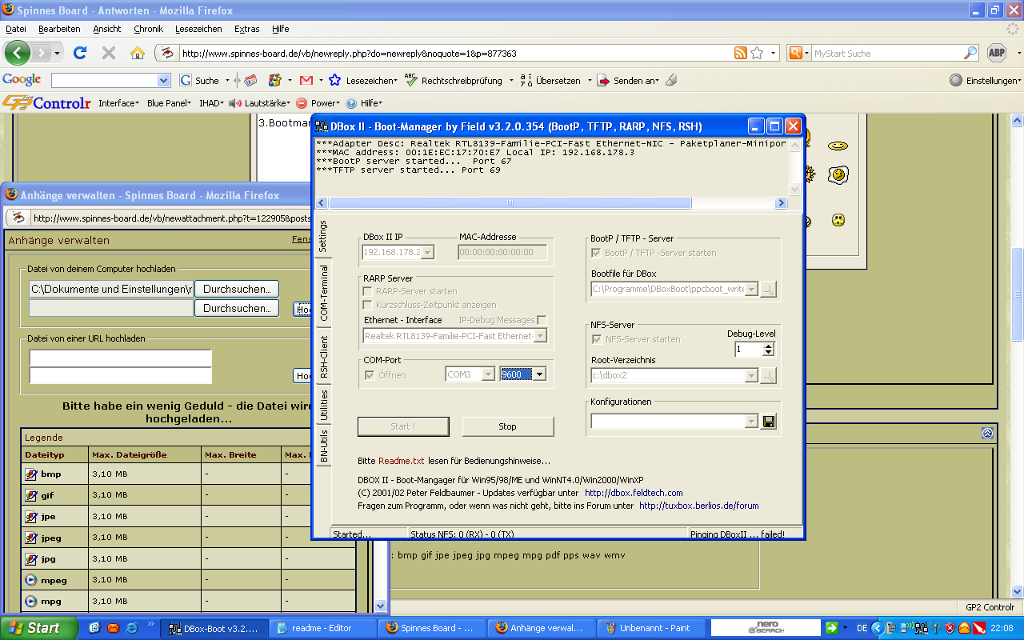Toggle the IP-Debug Messages checkbox
Screen dimensions: 1024x640
pyautogui.click(x=542, y=320)
